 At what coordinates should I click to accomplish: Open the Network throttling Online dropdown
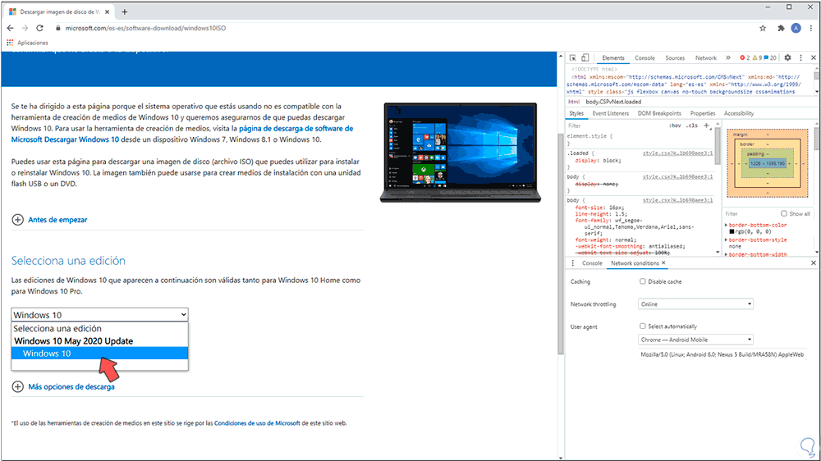(695, 304)
